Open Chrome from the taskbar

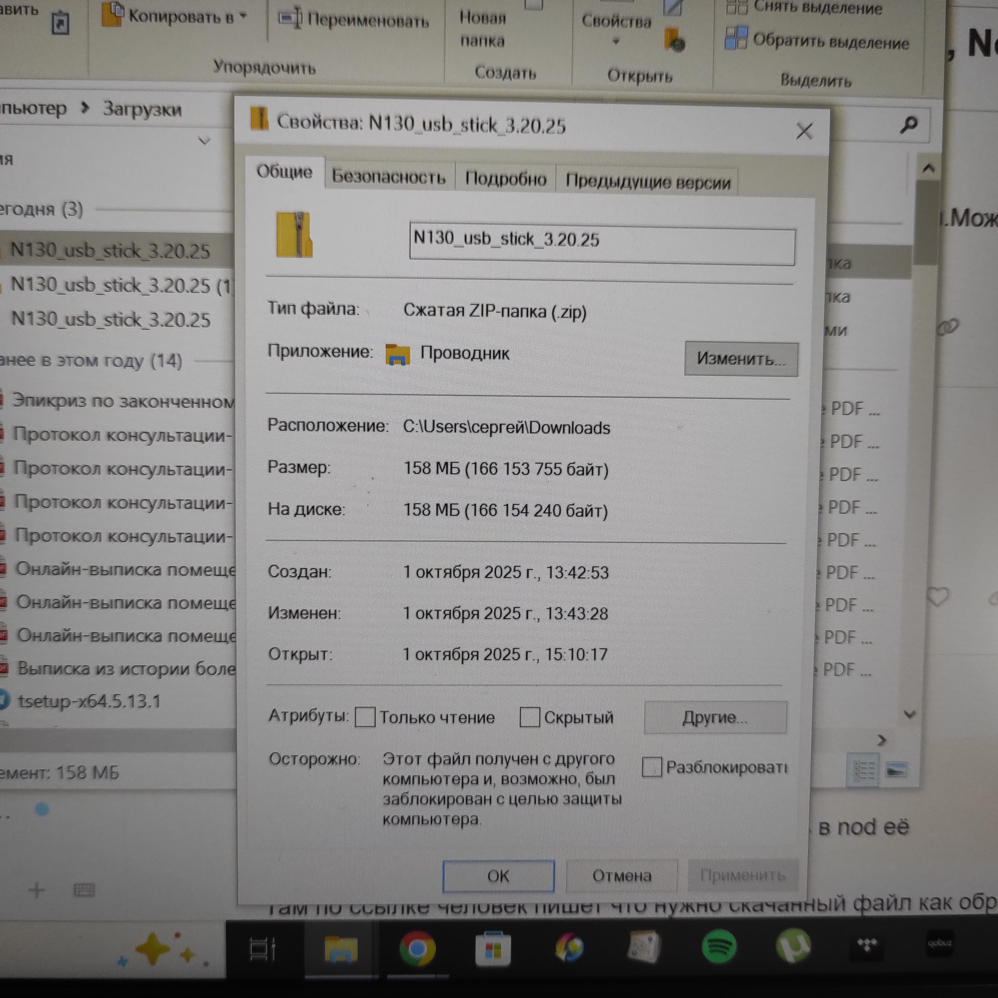pyautogui.click(x=417, y=949)
